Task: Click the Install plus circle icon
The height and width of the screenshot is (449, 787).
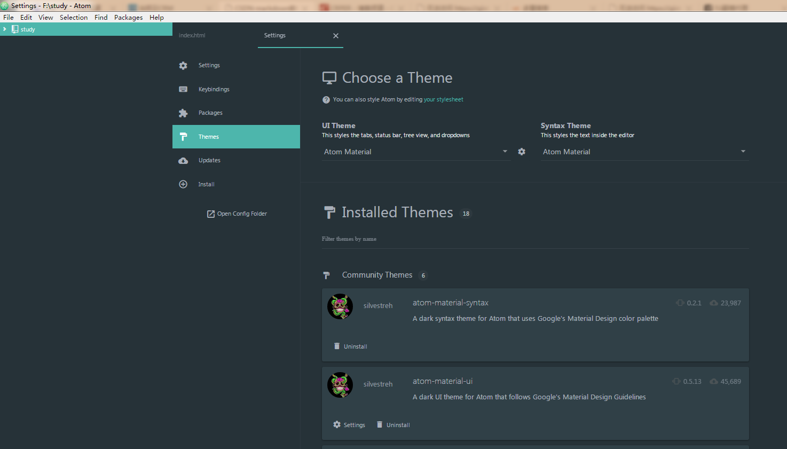Action: point(183,184)
